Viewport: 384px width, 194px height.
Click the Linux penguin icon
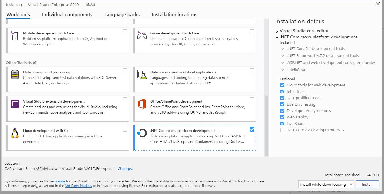coord(15,133)
